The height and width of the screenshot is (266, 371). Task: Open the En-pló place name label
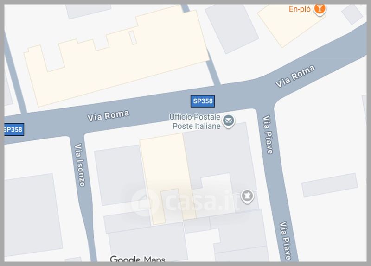click(x=300, y=9)
